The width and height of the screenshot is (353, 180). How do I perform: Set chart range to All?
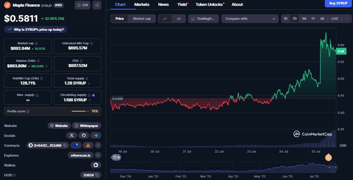[322, 19]
